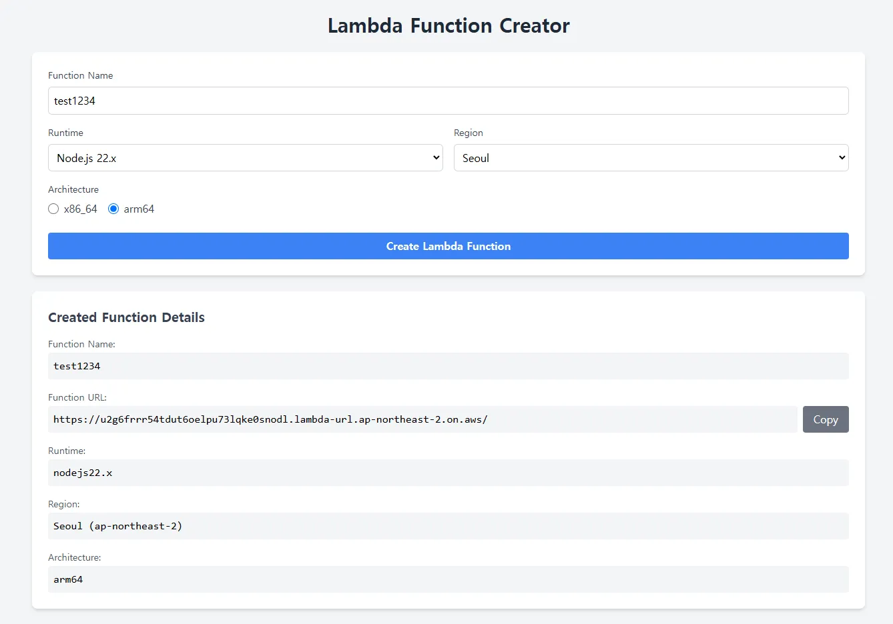Click the created function name 'test1234' value

(x=77, y=366)
